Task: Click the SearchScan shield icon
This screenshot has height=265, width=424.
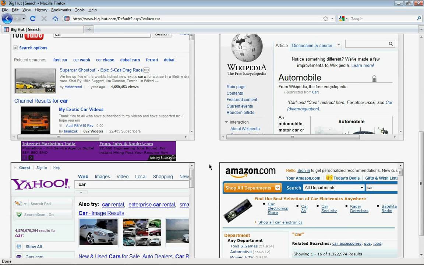Action: click(19, 215)
